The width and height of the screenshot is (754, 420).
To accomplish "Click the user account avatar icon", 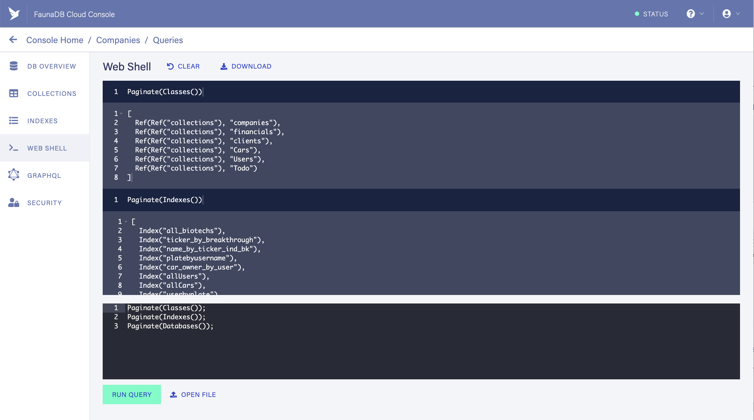I will [x=727, y=14].
